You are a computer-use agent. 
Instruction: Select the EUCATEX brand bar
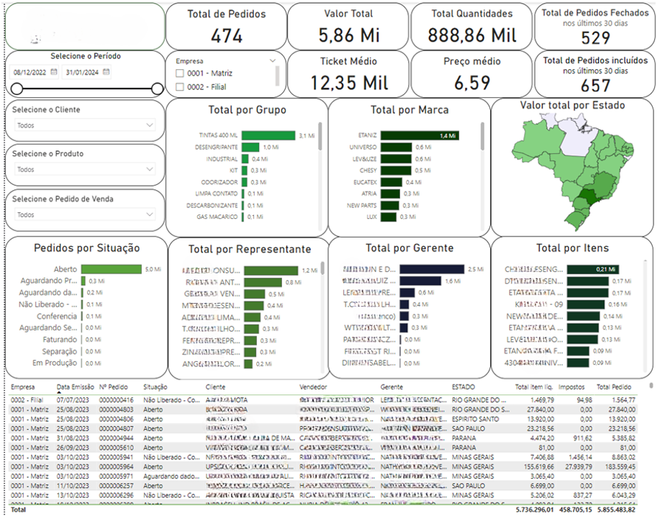tap(391, 182)
